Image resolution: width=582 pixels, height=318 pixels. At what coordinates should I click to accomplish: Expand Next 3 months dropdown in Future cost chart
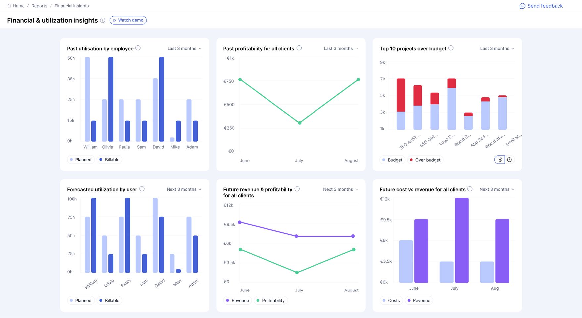click(497, 189)
